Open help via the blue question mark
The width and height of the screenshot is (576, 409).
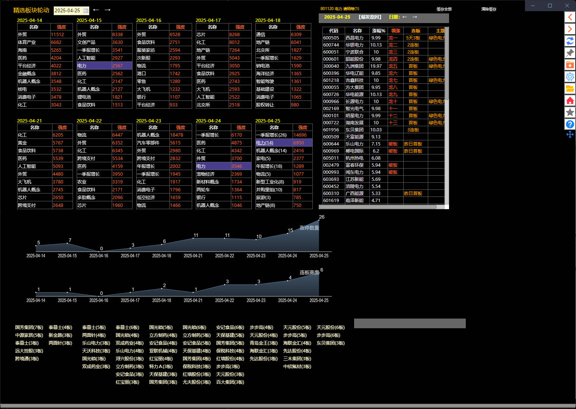tap(570, 124)
